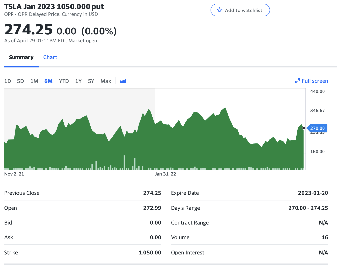Click the 270.00 current price marker
This screenshot has height=266, width=337.
[317, 128]
